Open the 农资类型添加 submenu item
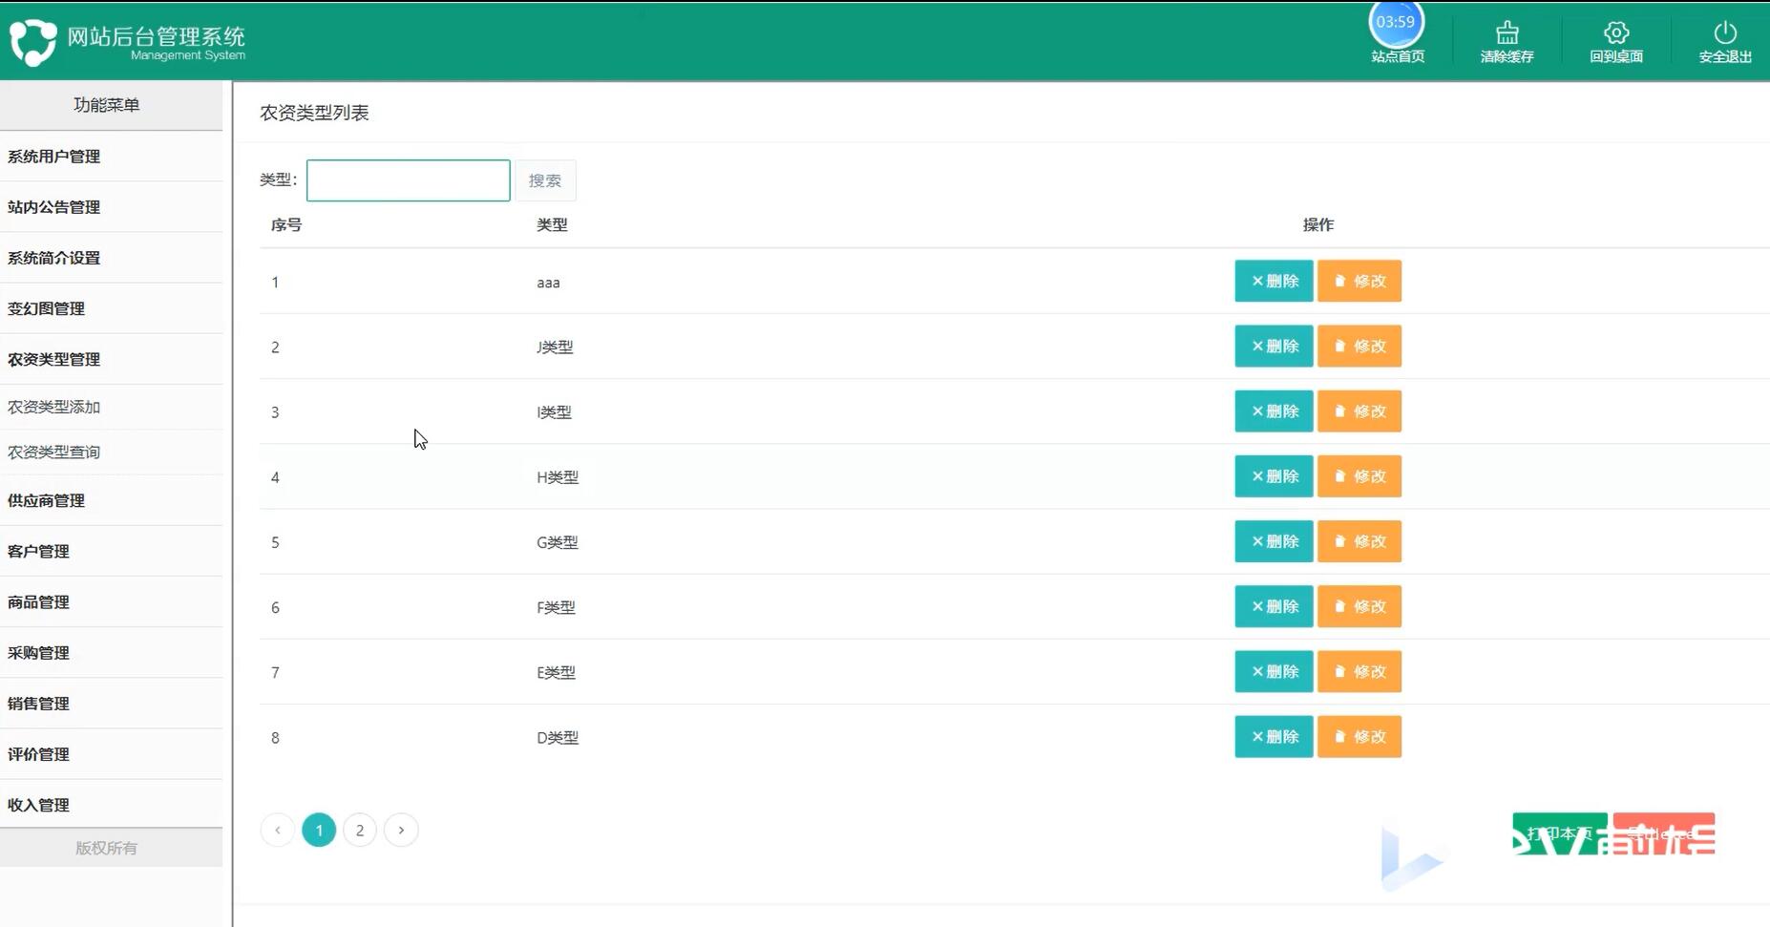 coord(54,408)
